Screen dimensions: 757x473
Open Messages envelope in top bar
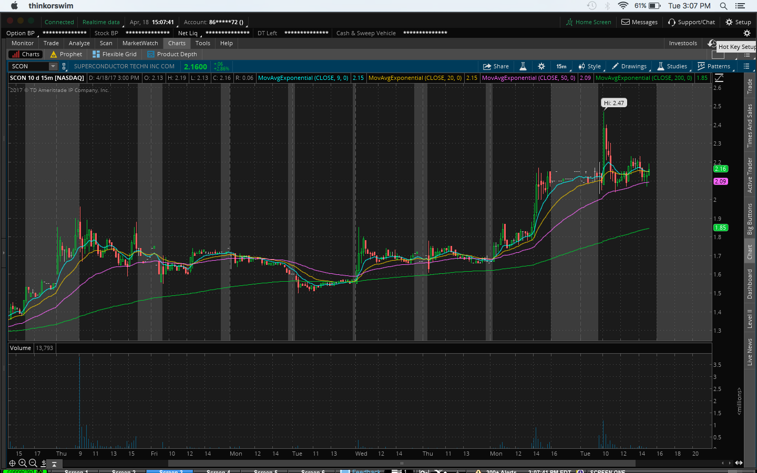[639, 22]
